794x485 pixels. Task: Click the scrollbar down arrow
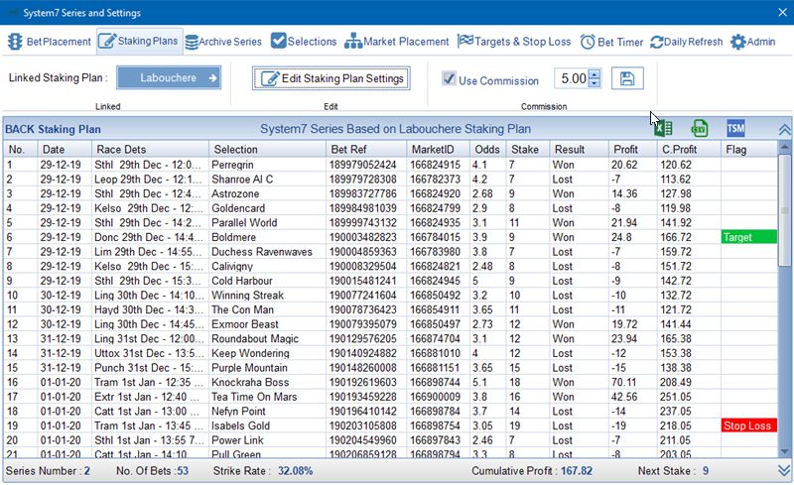point(785,451)
